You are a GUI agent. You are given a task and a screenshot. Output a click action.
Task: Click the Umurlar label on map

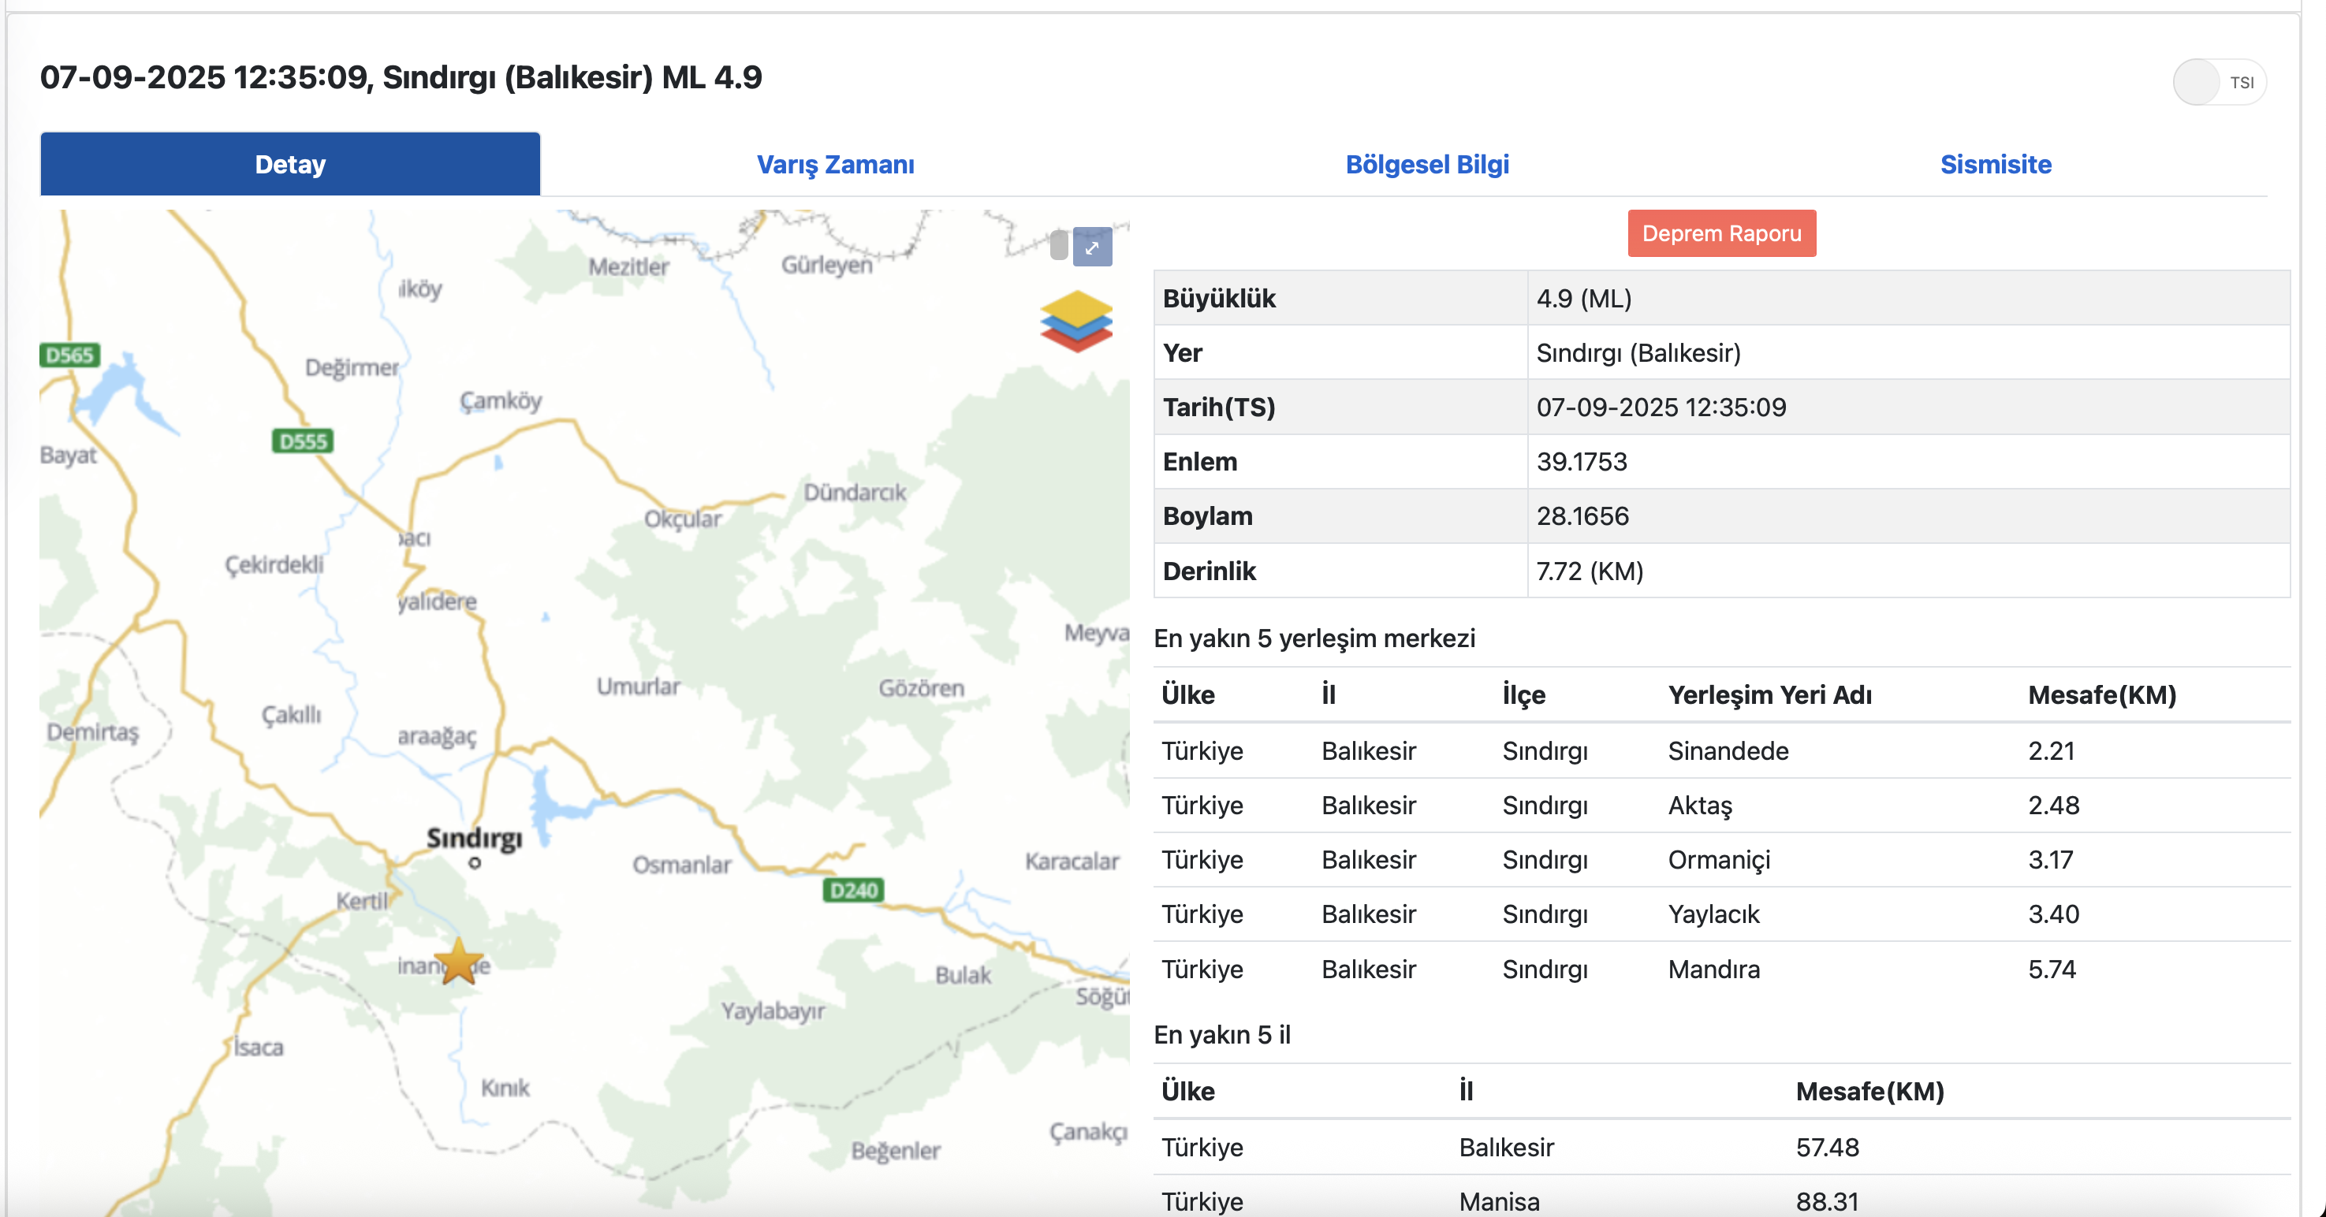[x=638, y=687]
